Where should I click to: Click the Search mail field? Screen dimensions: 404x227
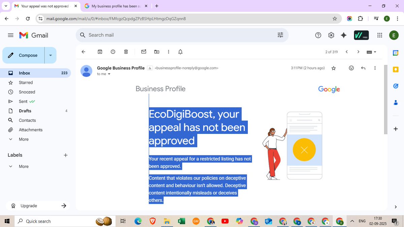pos(182,35)
